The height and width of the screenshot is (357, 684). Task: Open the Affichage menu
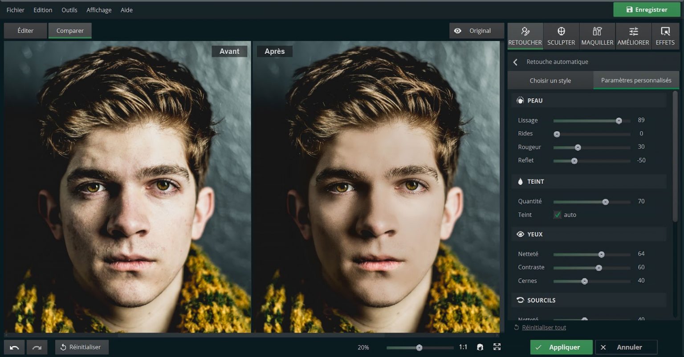[98, 10]
